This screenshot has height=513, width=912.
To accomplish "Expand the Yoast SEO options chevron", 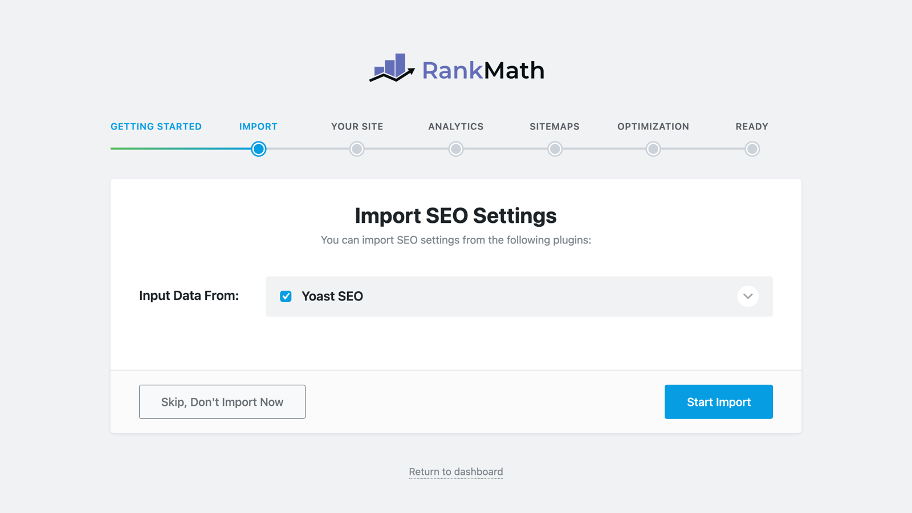I will 748,296.
